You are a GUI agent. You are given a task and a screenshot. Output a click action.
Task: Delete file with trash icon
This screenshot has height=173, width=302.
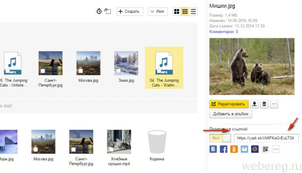click(x=264, y=104)
